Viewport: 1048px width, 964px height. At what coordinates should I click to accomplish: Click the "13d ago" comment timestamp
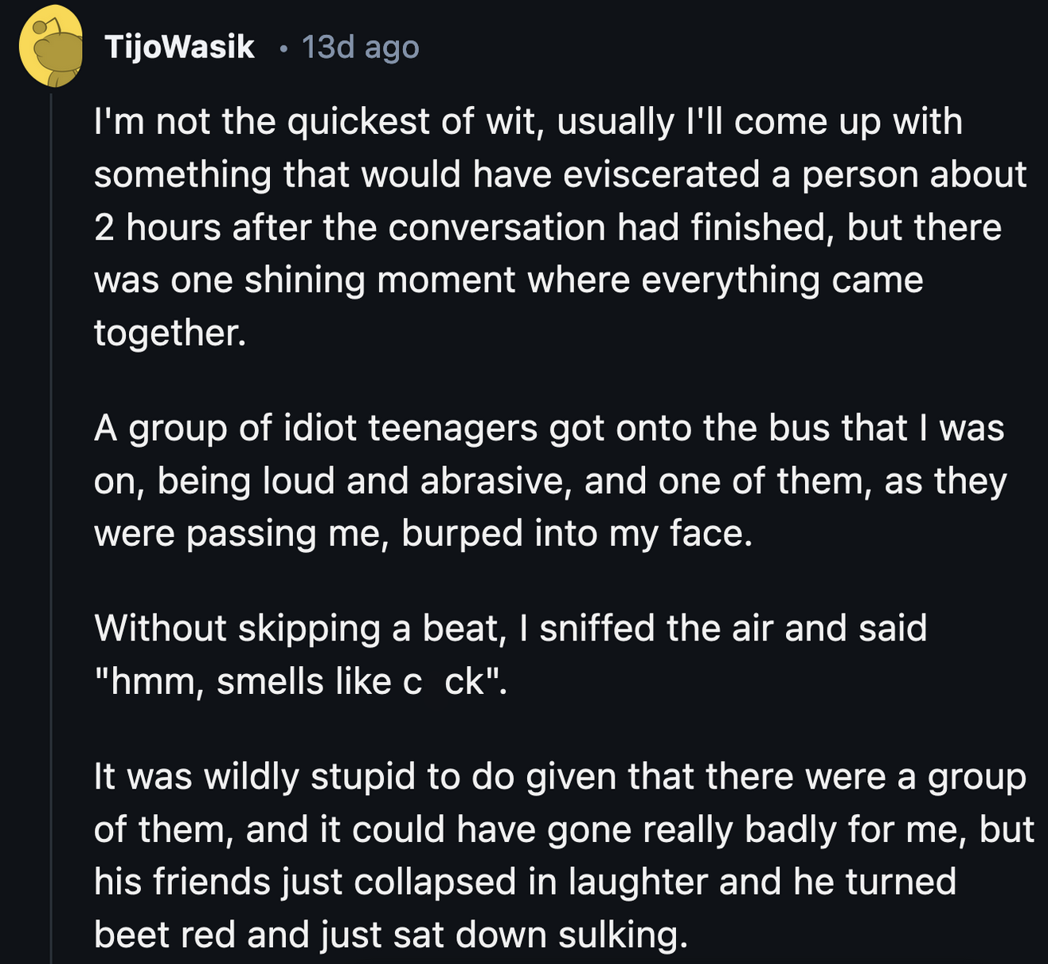coord(360,47)
